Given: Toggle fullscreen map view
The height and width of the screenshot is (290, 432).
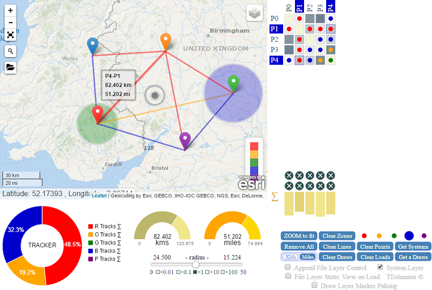Looking at the screenshot, I should click(11, 34).
